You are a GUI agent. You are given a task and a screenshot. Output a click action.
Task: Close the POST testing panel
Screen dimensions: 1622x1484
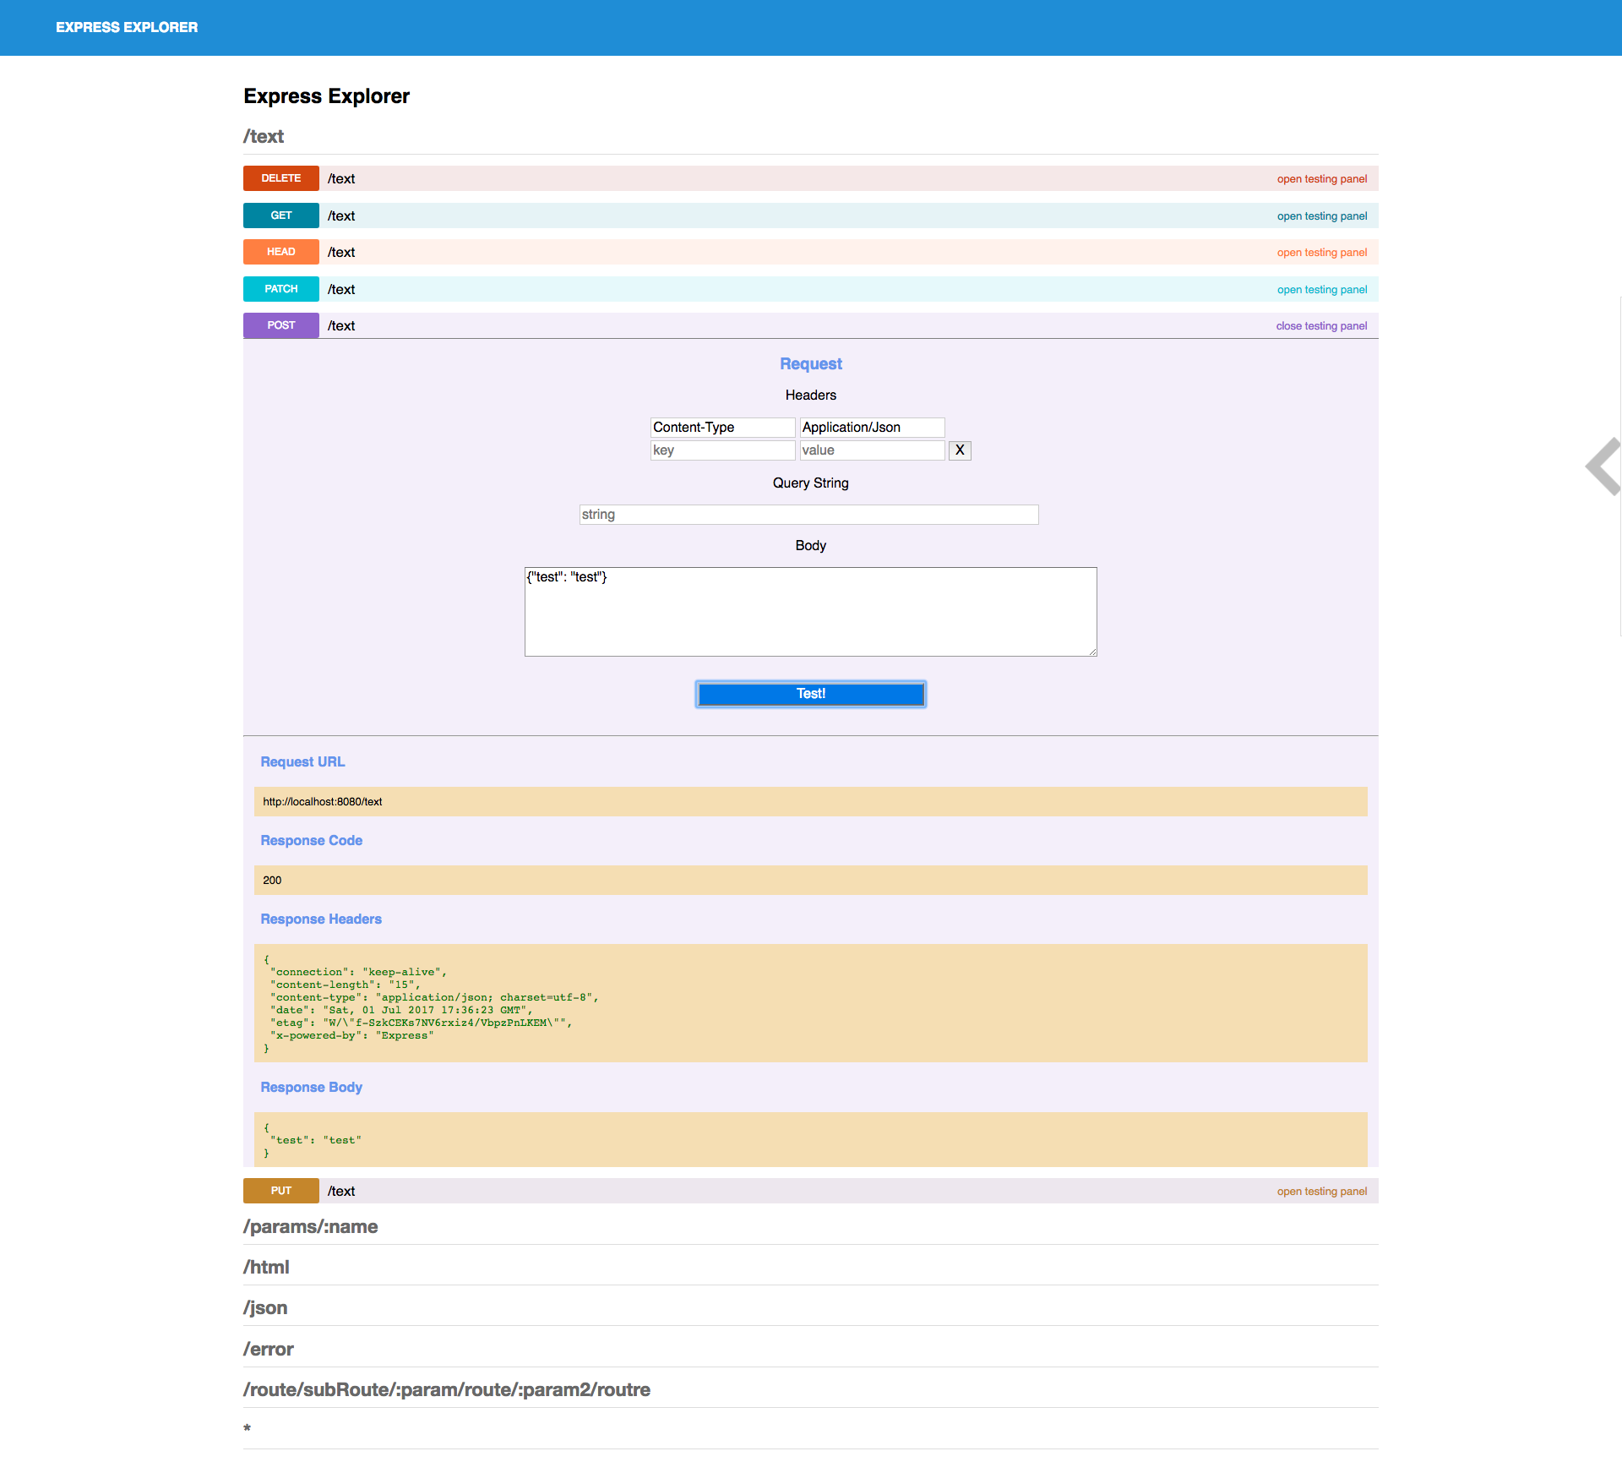(1320, 326)
